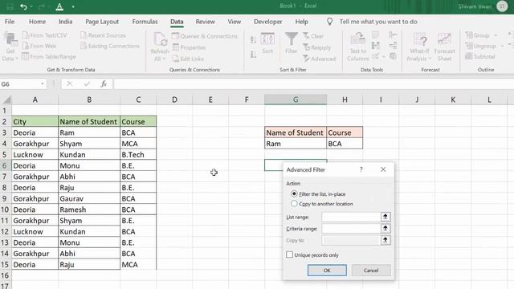Image resolution: width=514 pixels, height=289 pixels.
Task: Click the Advanced Filter help question mark
Action: (361, 169)
